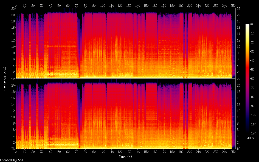Select the "dBFS" label below the color bar

click(250, 139)
